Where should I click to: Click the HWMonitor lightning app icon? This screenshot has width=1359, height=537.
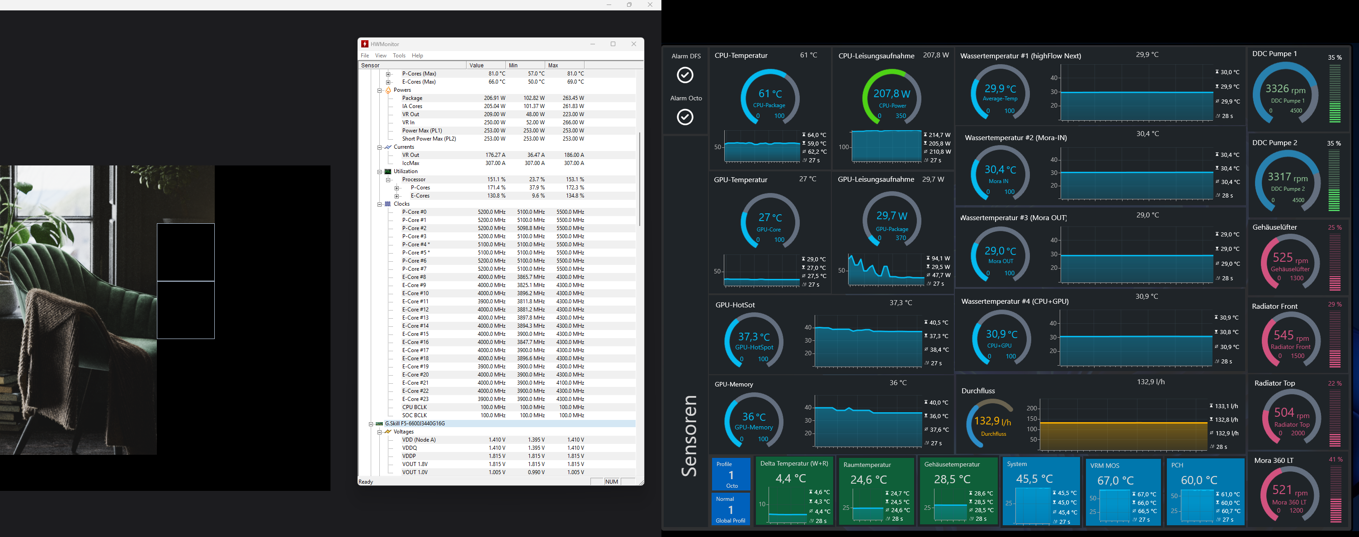(x=364, y=44)
